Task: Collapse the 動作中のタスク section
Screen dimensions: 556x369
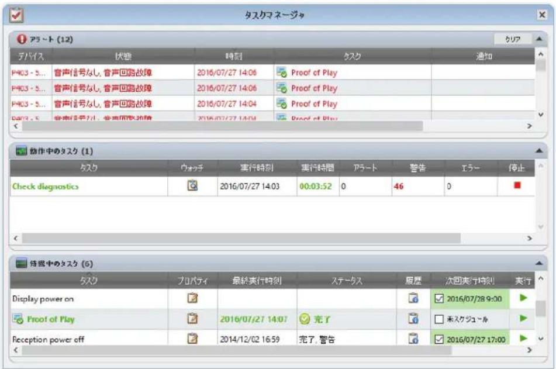Action: 539,151
